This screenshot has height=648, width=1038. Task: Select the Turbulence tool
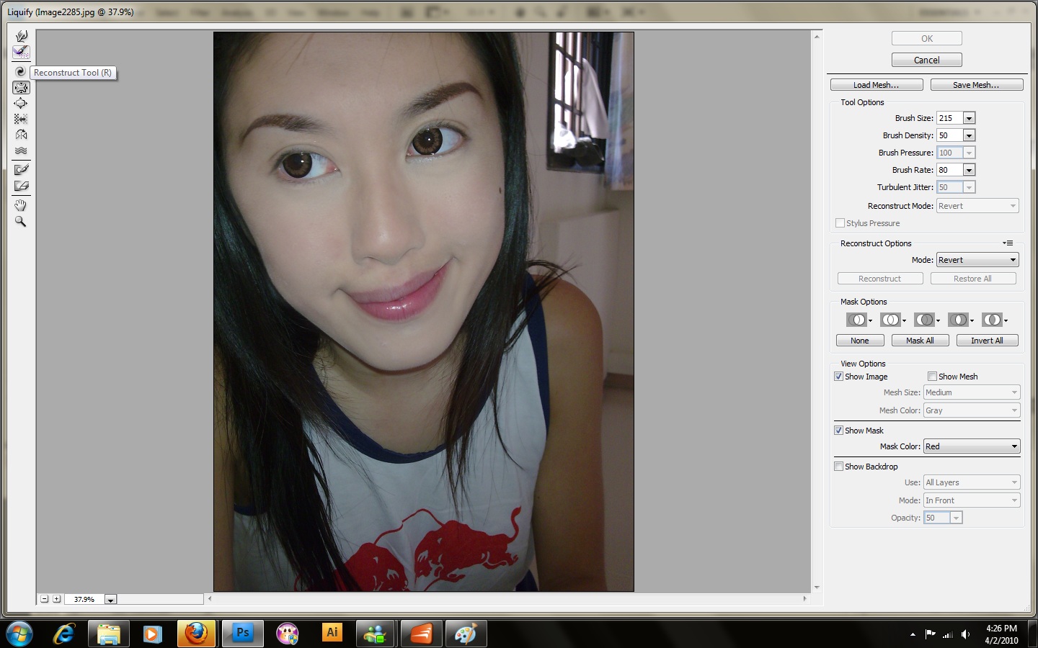21,150
